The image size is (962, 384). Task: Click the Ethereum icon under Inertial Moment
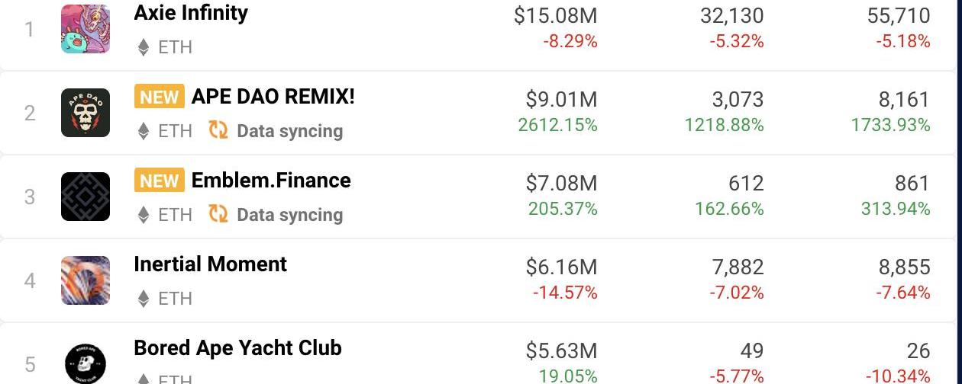143,299
